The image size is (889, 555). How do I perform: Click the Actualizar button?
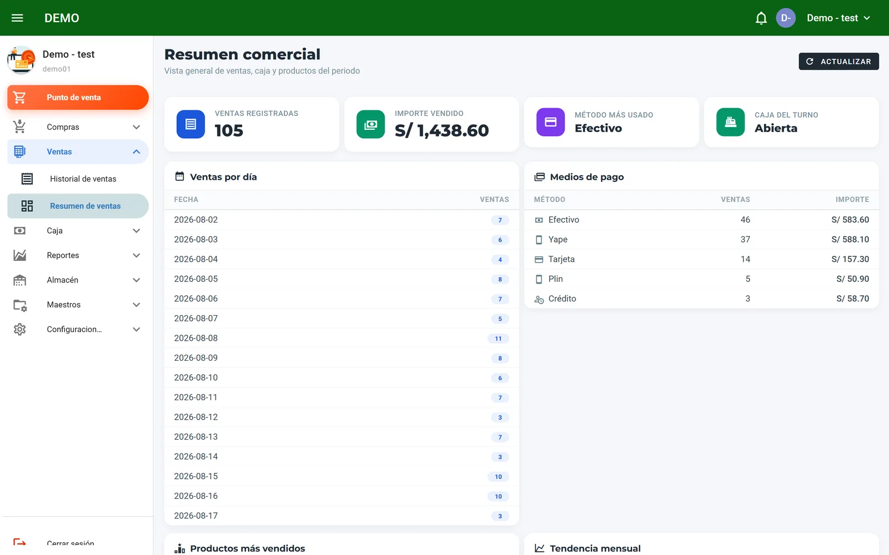[838, 62]
